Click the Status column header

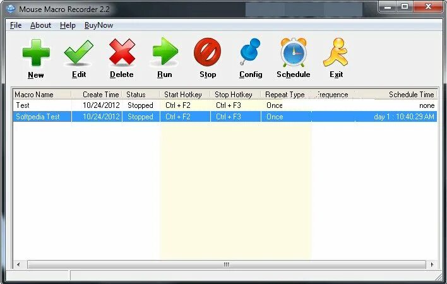coord(141,94)
